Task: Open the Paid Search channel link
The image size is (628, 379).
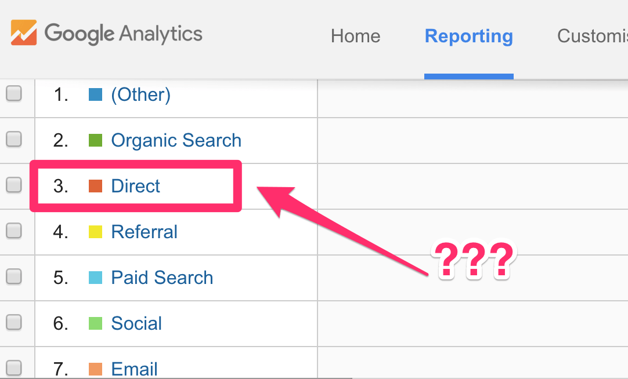Action: (162, 278)
